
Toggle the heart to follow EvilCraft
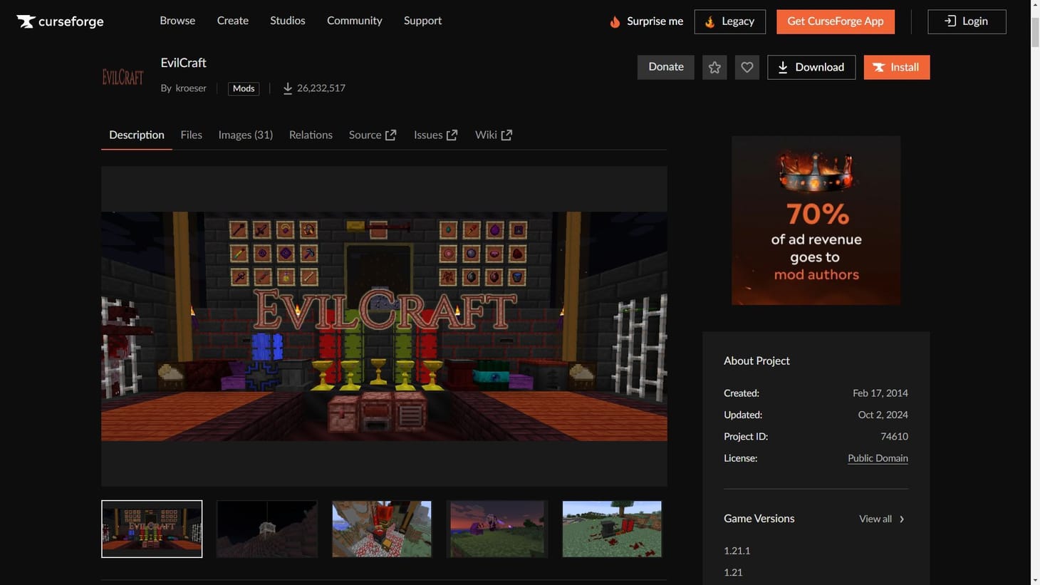tap(747, 66)
